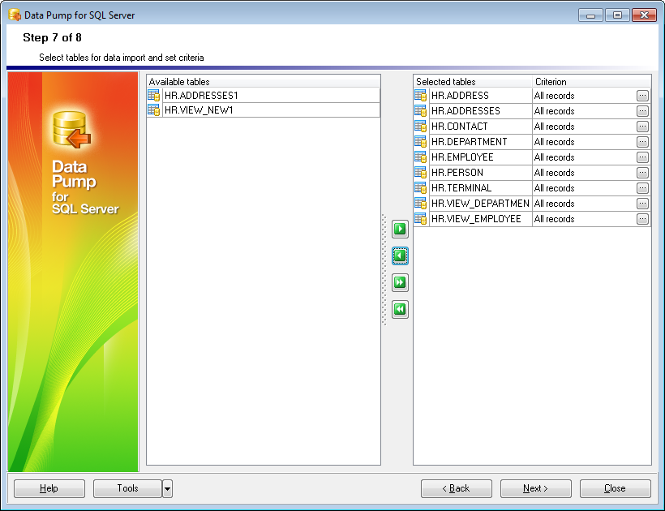Click the table icon beside HR.PERSON
Viewport: 665px width, 511px height.
click(420, 172)
